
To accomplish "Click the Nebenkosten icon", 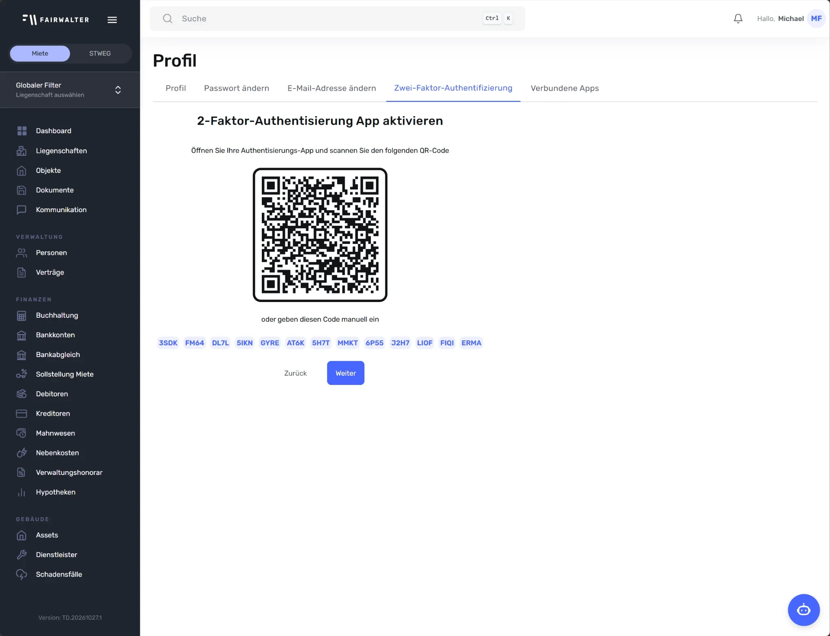I will (x=21, y=453).
